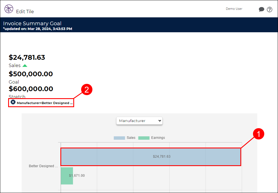
Task: Click the updated on timestamp text
Action: [x=38, y=29]
